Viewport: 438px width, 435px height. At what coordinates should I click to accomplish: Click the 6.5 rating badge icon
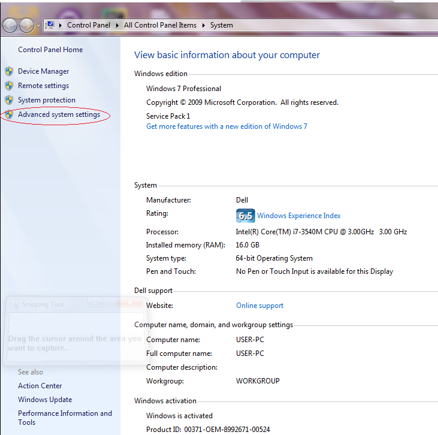[245, 216]
